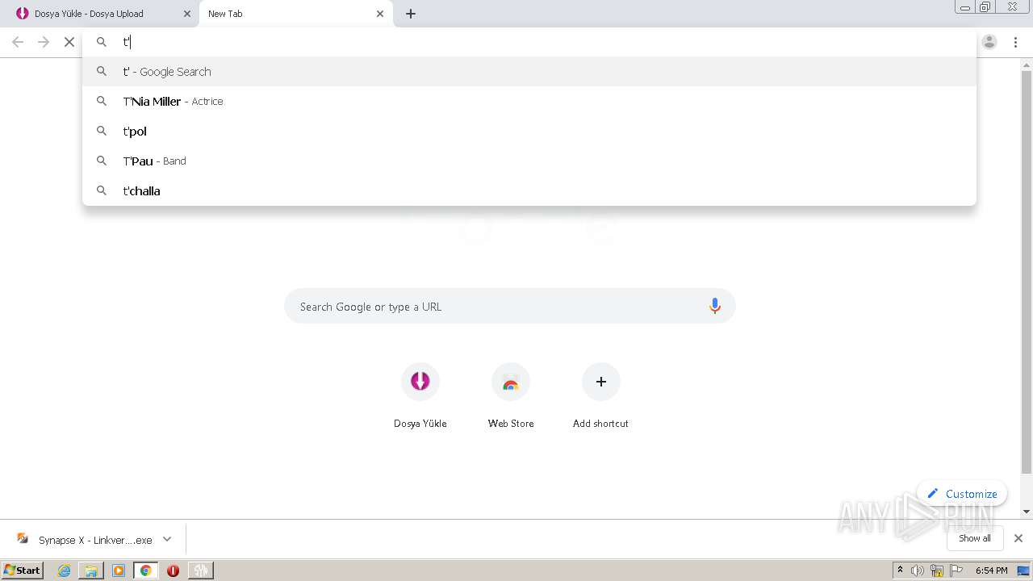Open the Windows Start menu
This screenshot has width=1033, height=581.
tap(23, 570)
